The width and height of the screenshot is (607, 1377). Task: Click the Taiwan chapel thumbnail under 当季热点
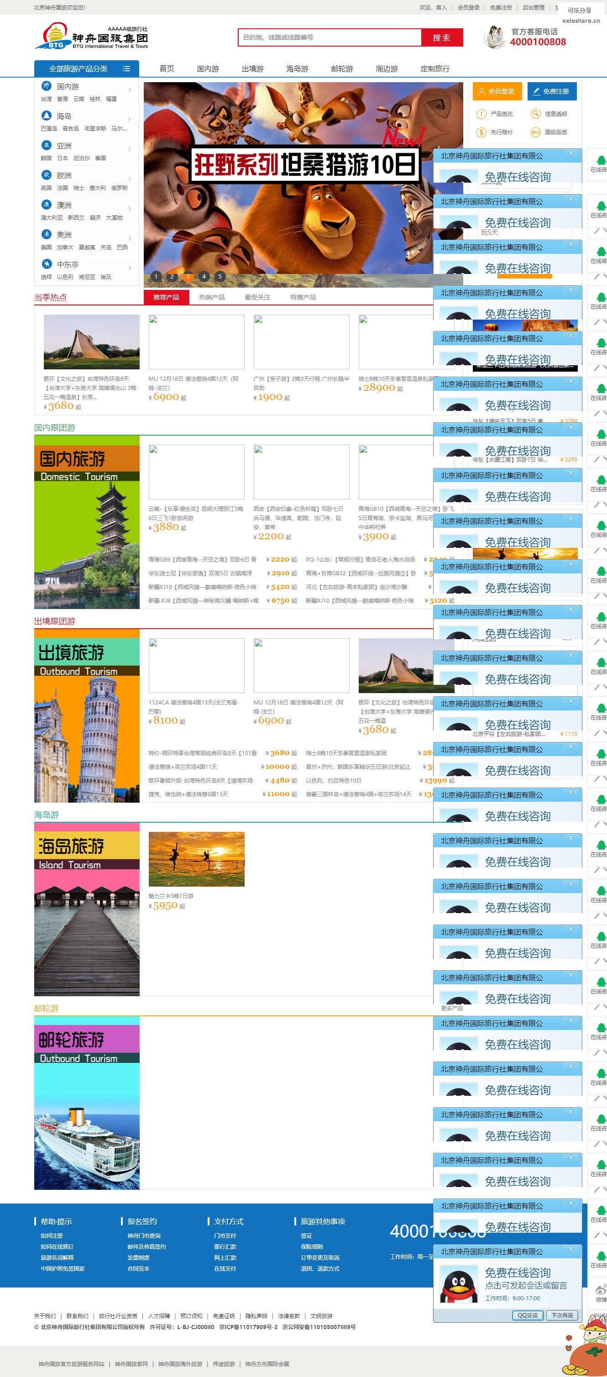click(91, 342)
